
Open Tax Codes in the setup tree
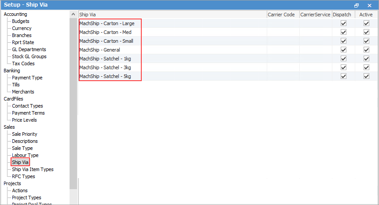click(23, 63)
